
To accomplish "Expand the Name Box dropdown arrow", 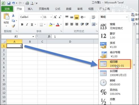I will pos(33,37).
